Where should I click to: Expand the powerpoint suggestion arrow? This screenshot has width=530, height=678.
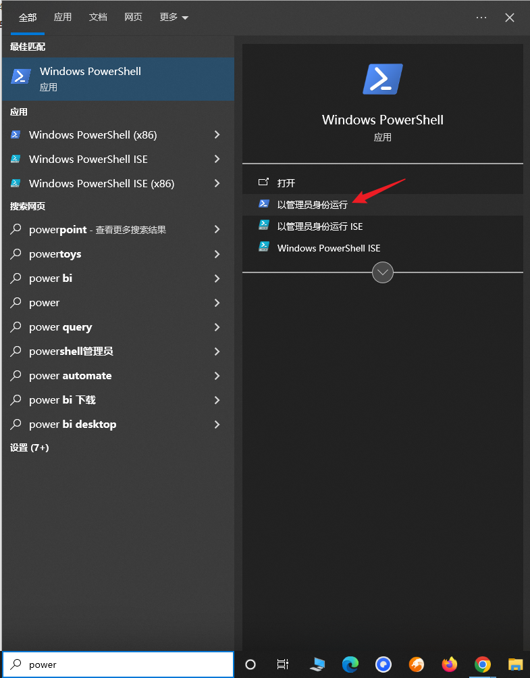[217, 229]
